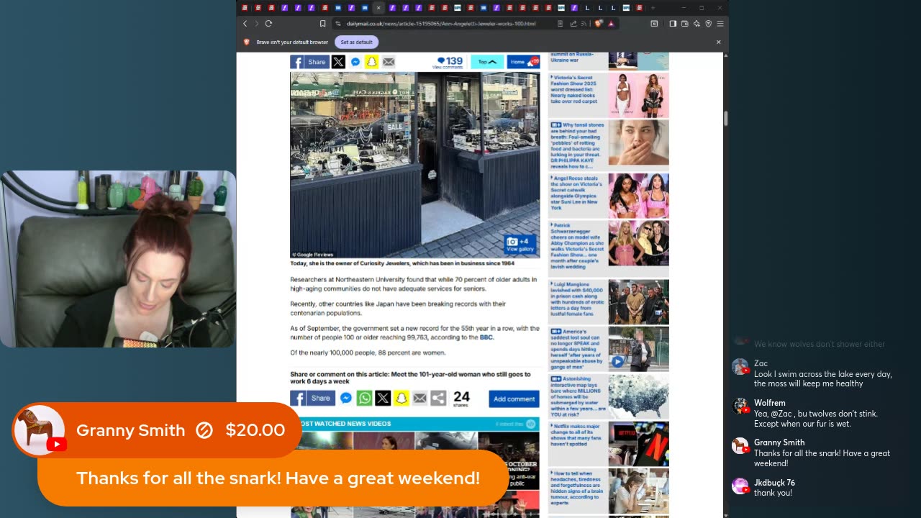This screenshot has width=921, height=518.
Task: Close the currently active browser tab
Action: tap(378, 8)
